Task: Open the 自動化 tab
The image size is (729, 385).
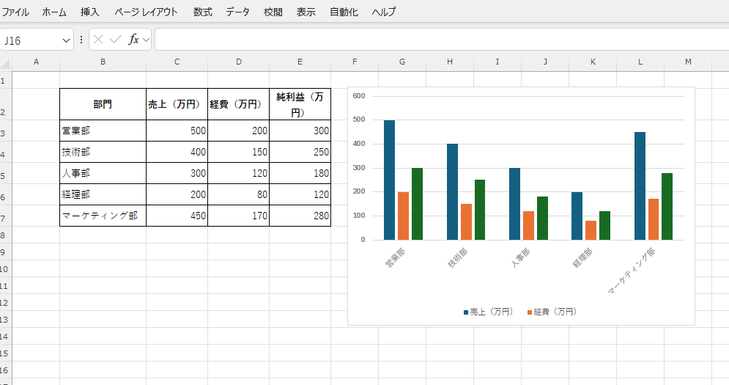Action: tap(344, 12)
